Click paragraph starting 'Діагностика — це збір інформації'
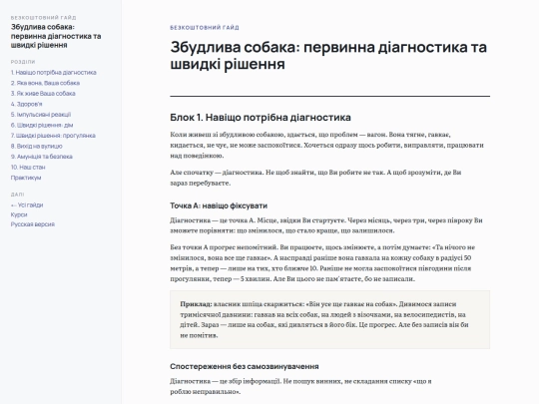Viewport: 539px width, 404px height. 300,386
